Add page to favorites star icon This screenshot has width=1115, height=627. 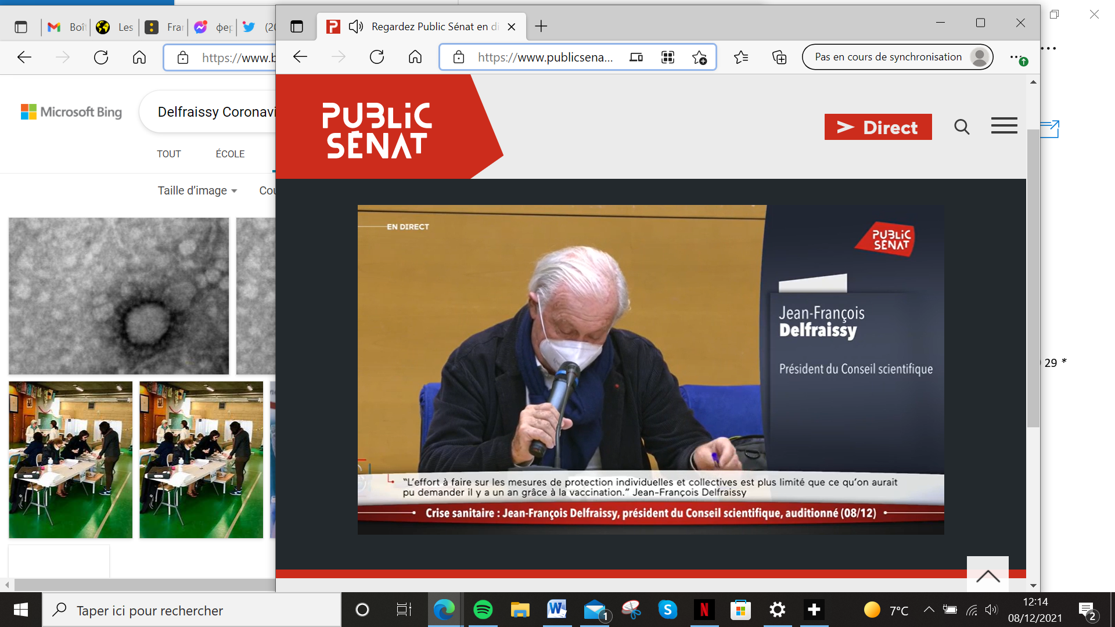699,57
